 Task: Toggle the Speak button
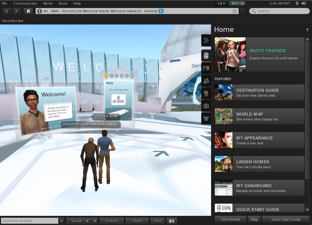[x=76, y=221]
